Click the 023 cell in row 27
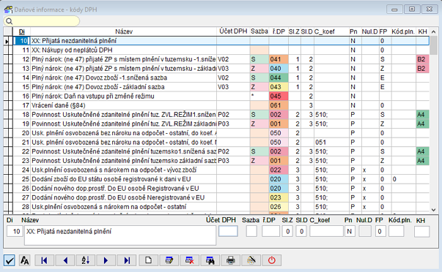Viewport: 442px width, 272px height. tap(279, 197)
